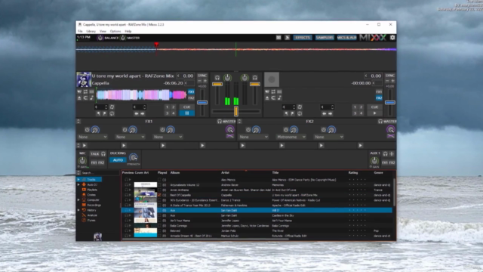The image size is (483, 272).
Task: Toggle Played checkbox for Arjunabeats Volume 12 row
Action: click(159, 184)
